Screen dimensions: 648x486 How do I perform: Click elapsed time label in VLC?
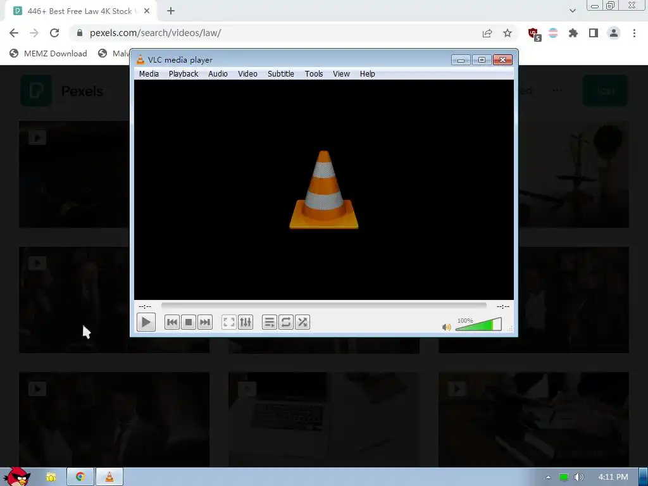[x=145, y=306]
